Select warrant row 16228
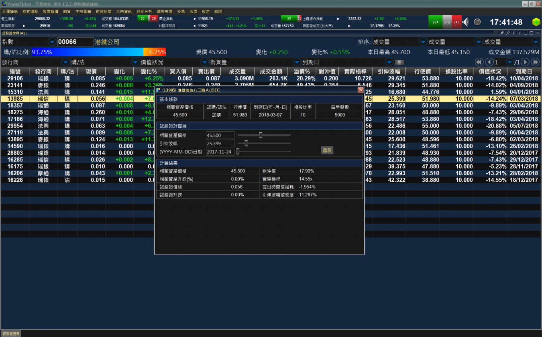The height and width of the screenshot is (337, 542). pyautogui.click(x=270, y=180)
